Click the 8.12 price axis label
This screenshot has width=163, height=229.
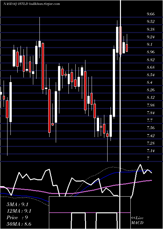coord(151,97)
